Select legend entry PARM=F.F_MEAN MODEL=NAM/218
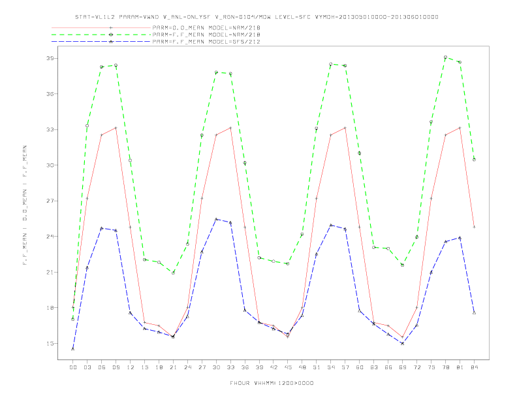 206,35
